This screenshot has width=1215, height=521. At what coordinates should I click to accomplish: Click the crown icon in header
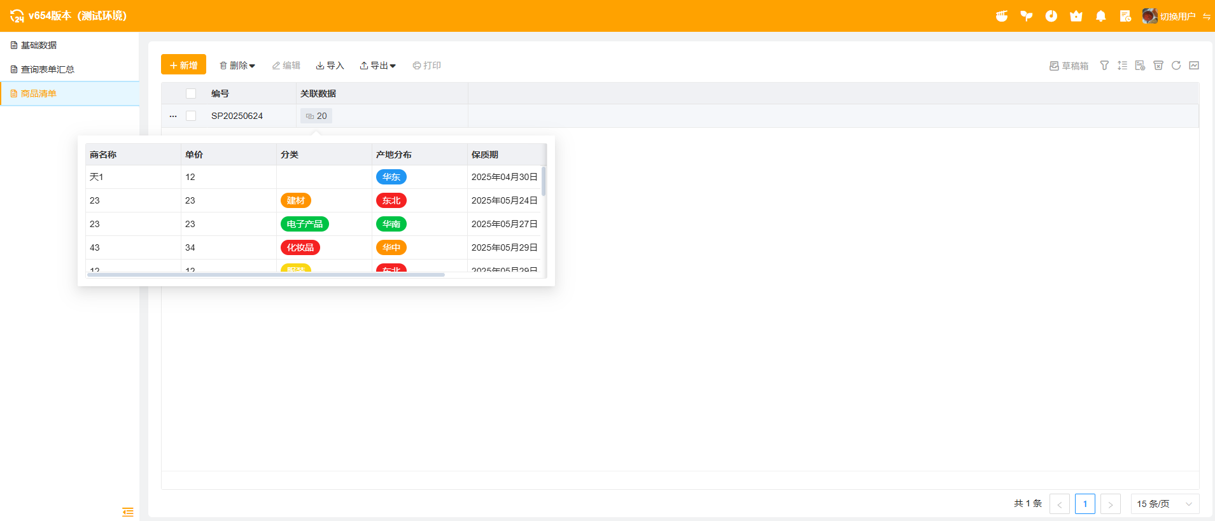pyautogui.click(x=1076, y=16)
